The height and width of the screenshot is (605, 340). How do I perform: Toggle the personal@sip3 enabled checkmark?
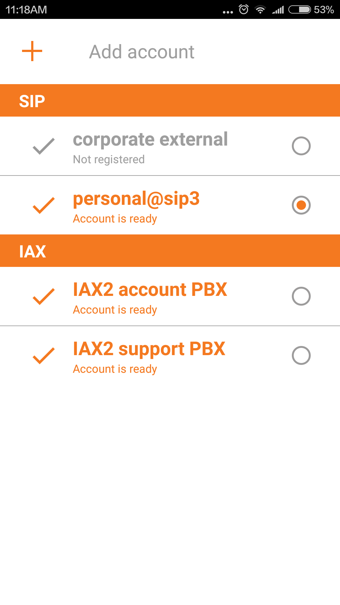pyautogui.click(x=44, y=205)
